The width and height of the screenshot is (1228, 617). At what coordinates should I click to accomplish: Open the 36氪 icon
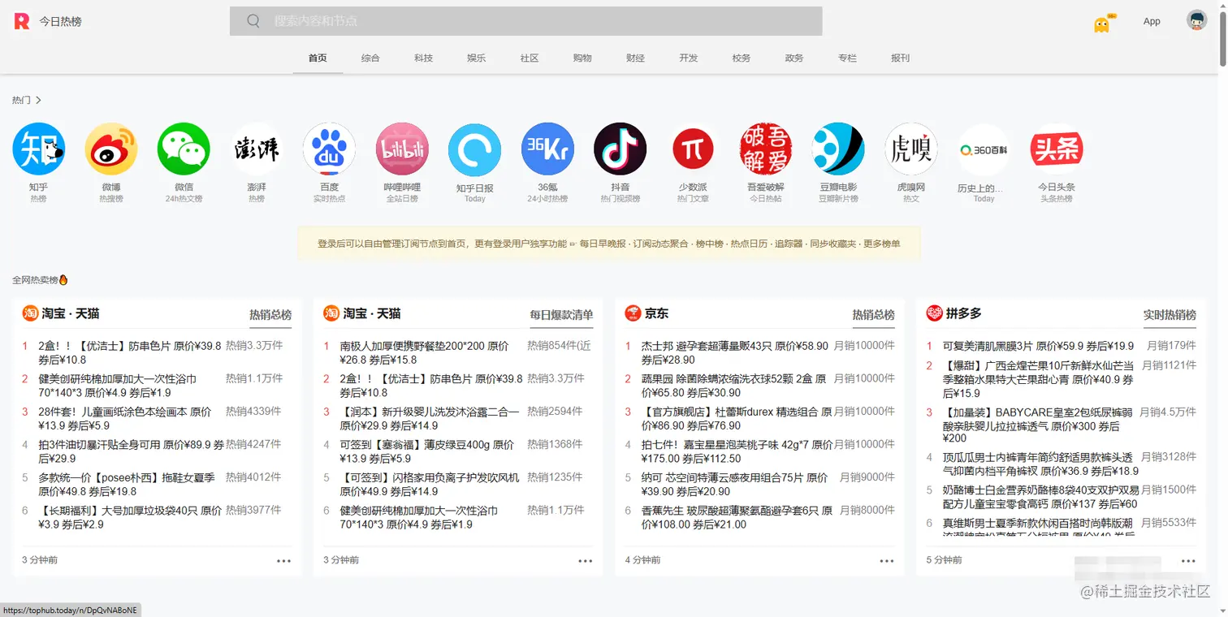(547, 149)
